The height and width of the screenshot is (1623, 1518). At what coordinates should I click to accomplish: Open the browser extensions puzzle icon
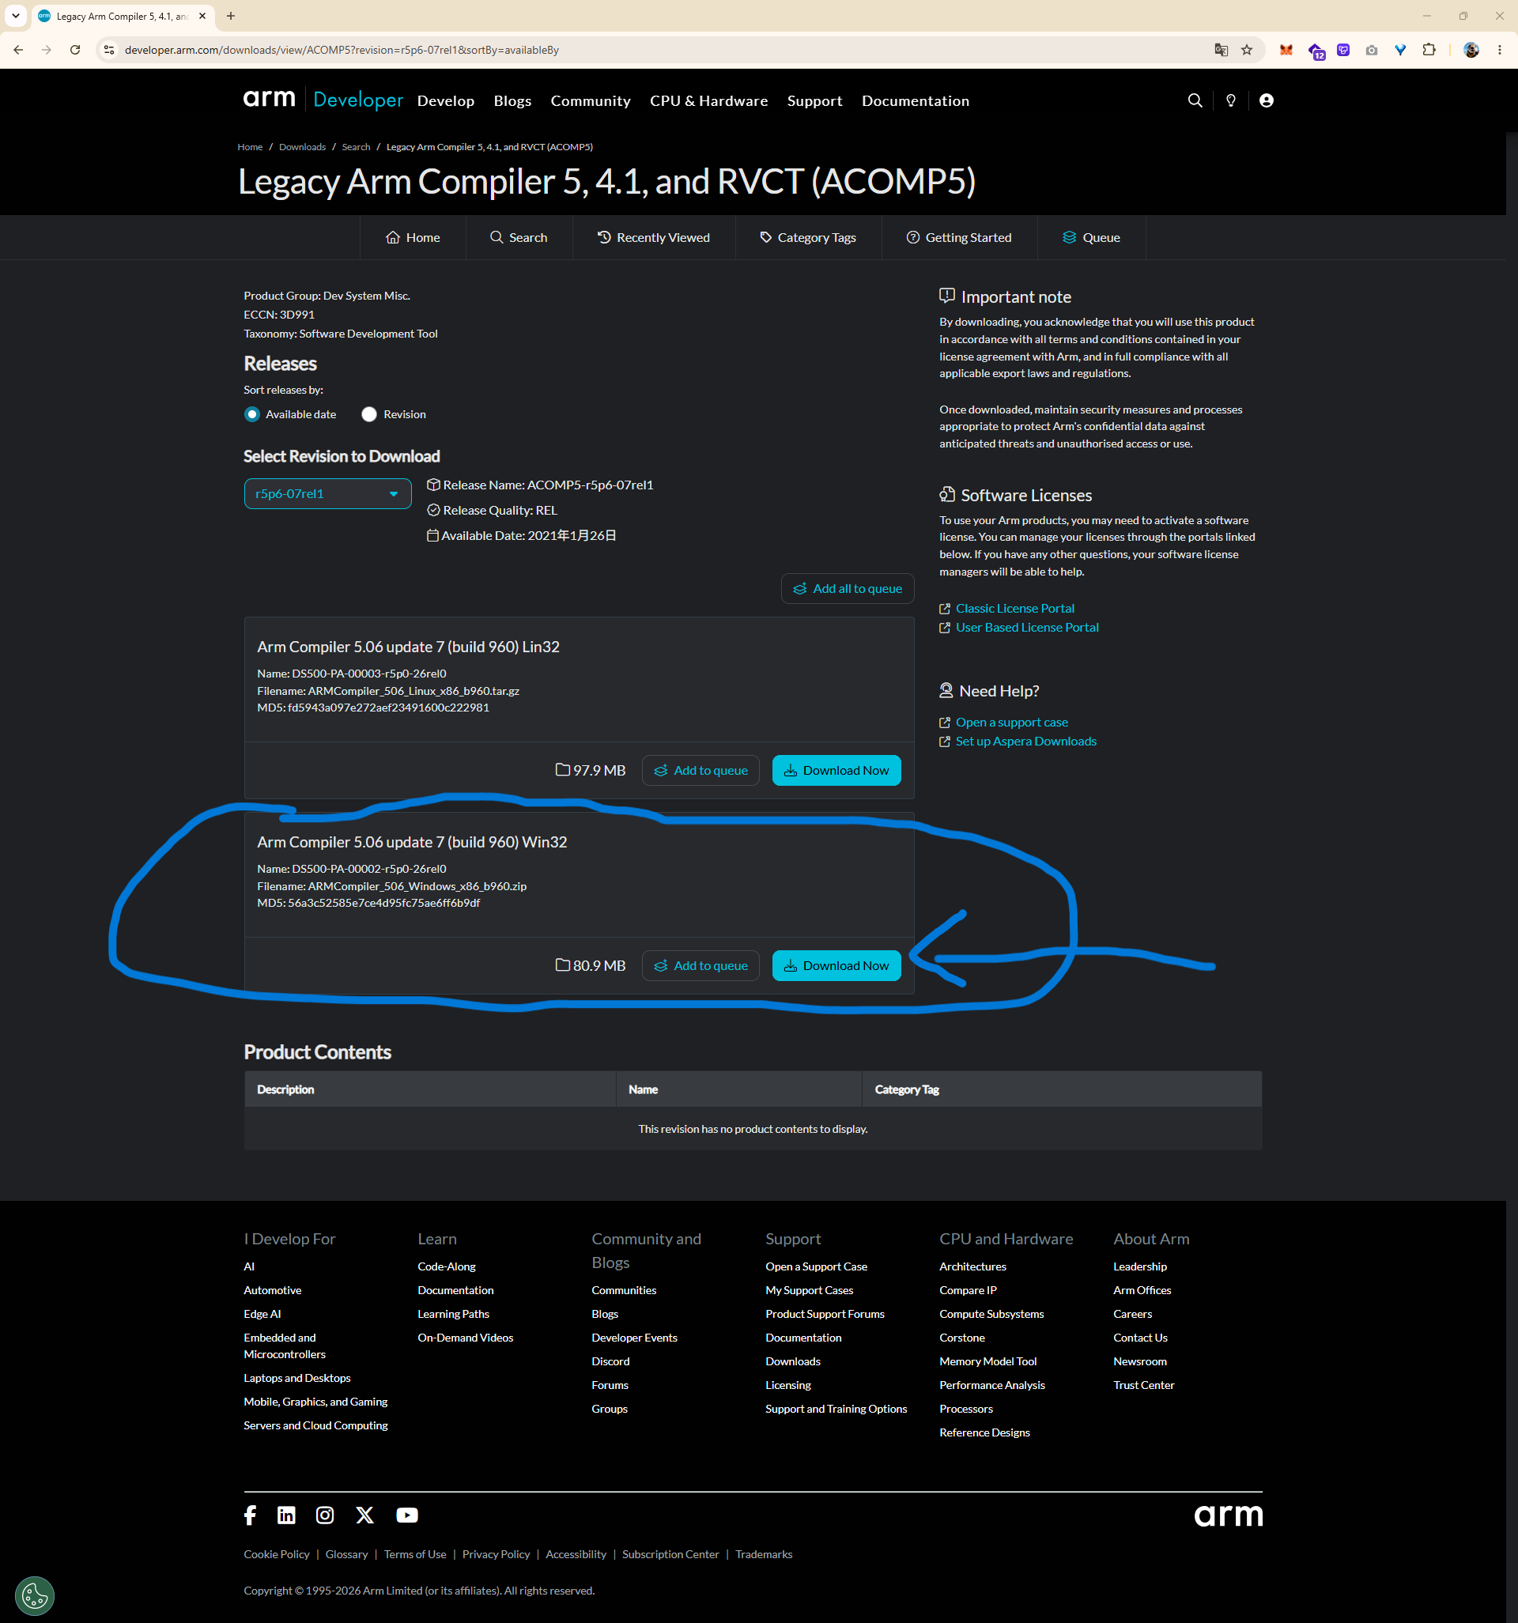pos(1429,50)
